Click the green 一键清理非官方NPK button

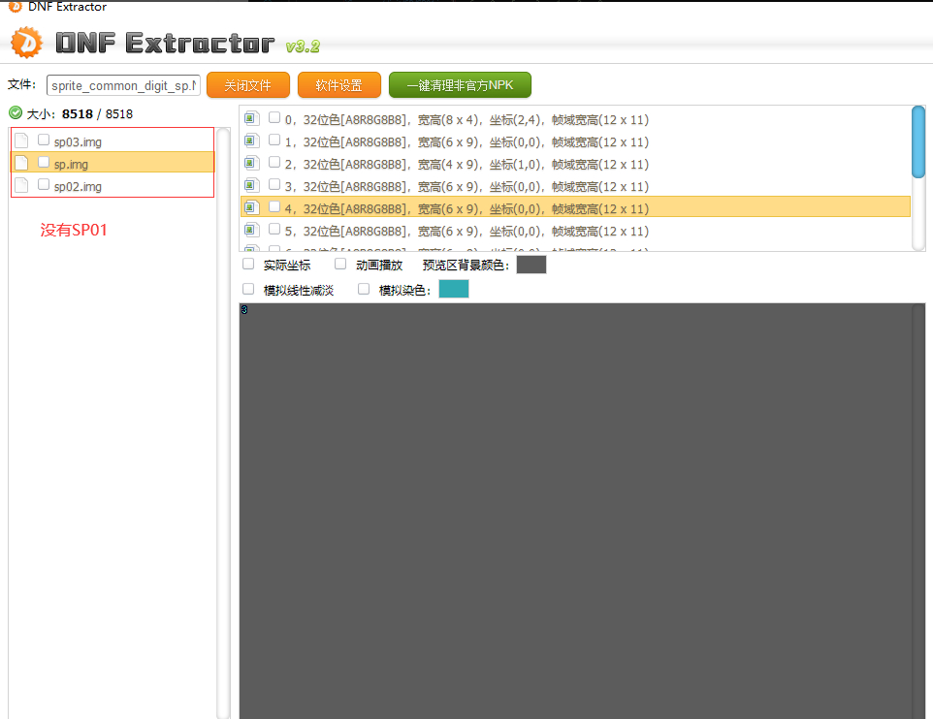pos(460,85)
